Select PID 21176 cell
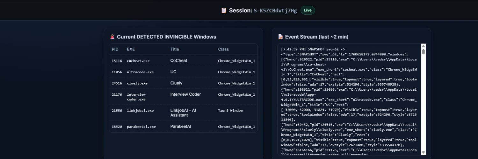Screen dimensions: 478x159 pos(117,95)
